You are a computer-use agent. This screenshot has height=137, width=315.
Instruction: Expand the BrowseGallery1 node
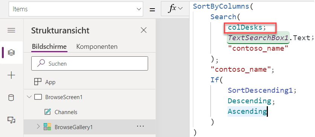tap(38, 126)
